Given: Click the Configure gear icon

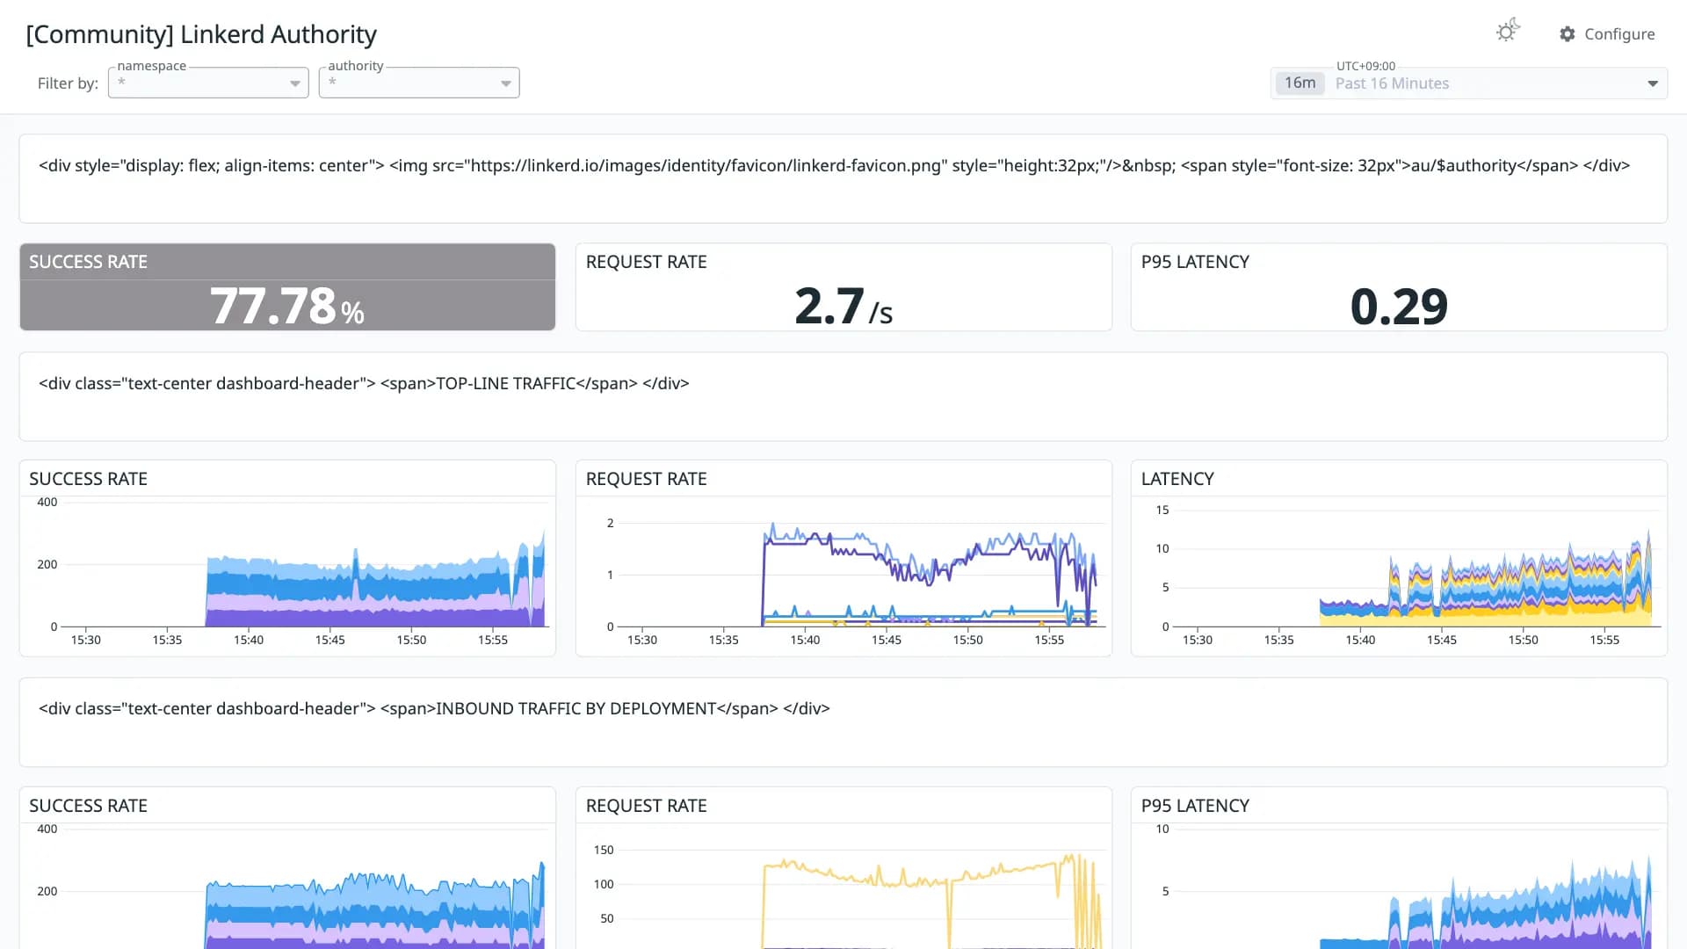Looking at the screenshot, I should coord(1568,34).
